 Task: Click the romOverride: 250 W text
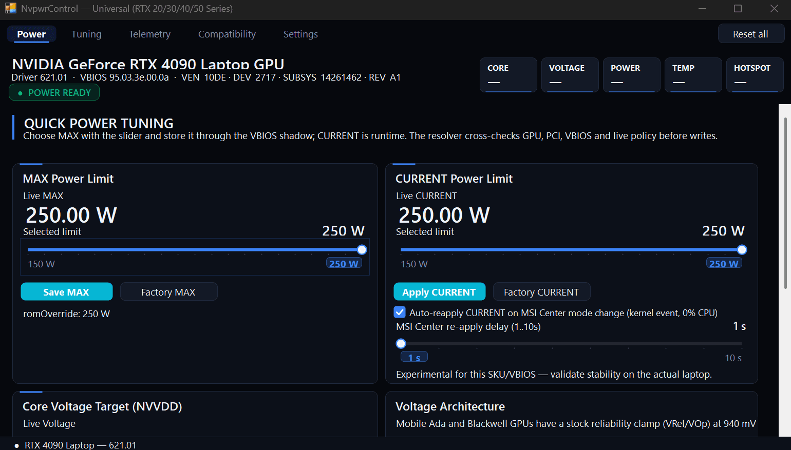(x=67, y=314)
